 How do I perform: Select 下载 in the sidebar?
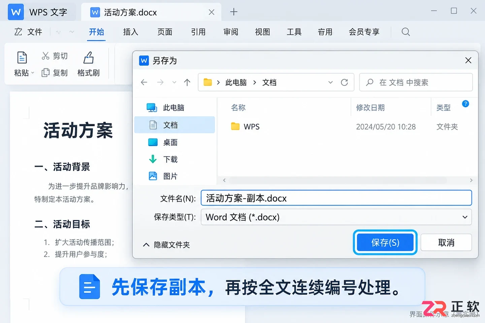174,159
